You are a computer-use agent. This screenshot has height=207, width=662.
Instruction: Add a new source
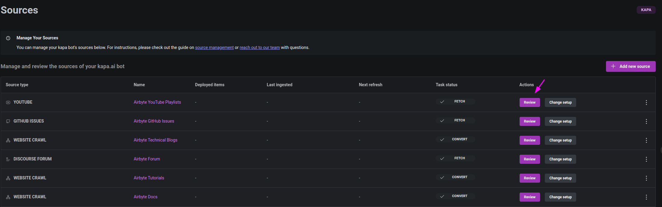(631, 66)
